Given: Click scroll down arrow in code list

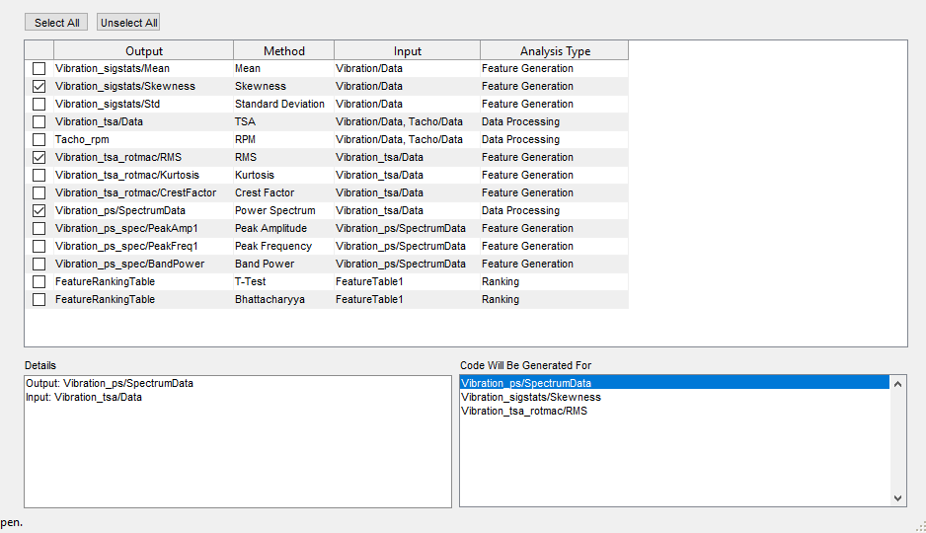Looking at the screenshot, I should (897, 498).
